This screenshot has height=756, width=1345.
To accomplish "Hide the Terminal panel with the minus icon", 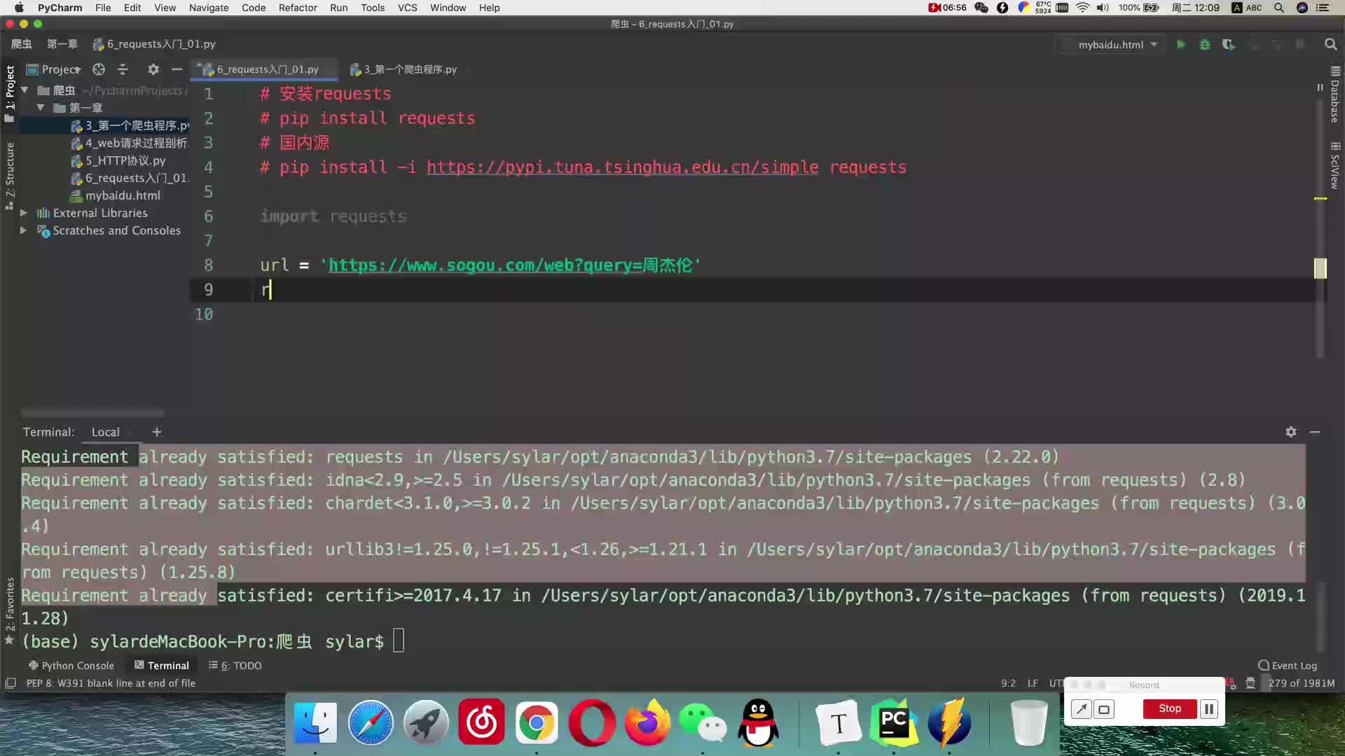I will pyautogui.click(x=1315, y=432).
